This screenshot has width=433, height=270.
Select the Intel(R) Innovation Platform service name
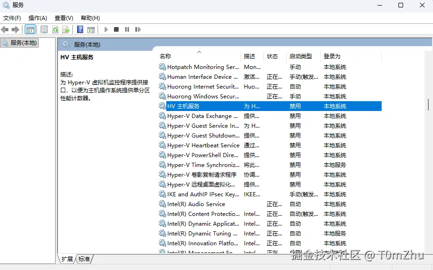pos(203,243)
